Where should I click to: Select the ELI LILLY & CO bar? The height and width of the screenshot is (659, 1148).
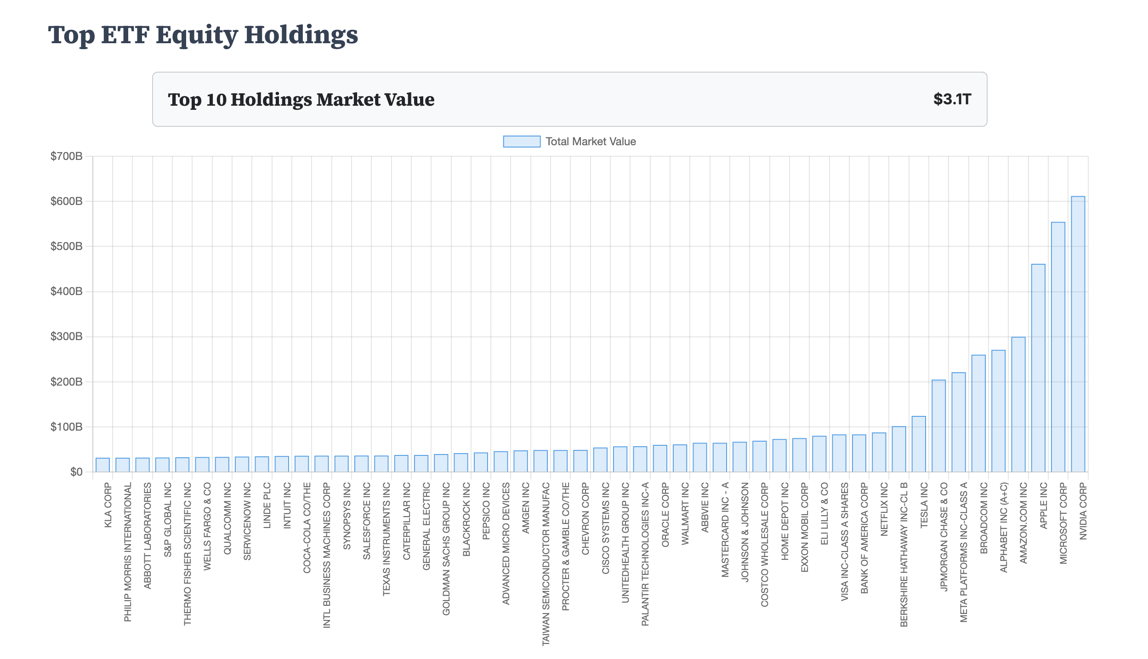tap(819, 454)
